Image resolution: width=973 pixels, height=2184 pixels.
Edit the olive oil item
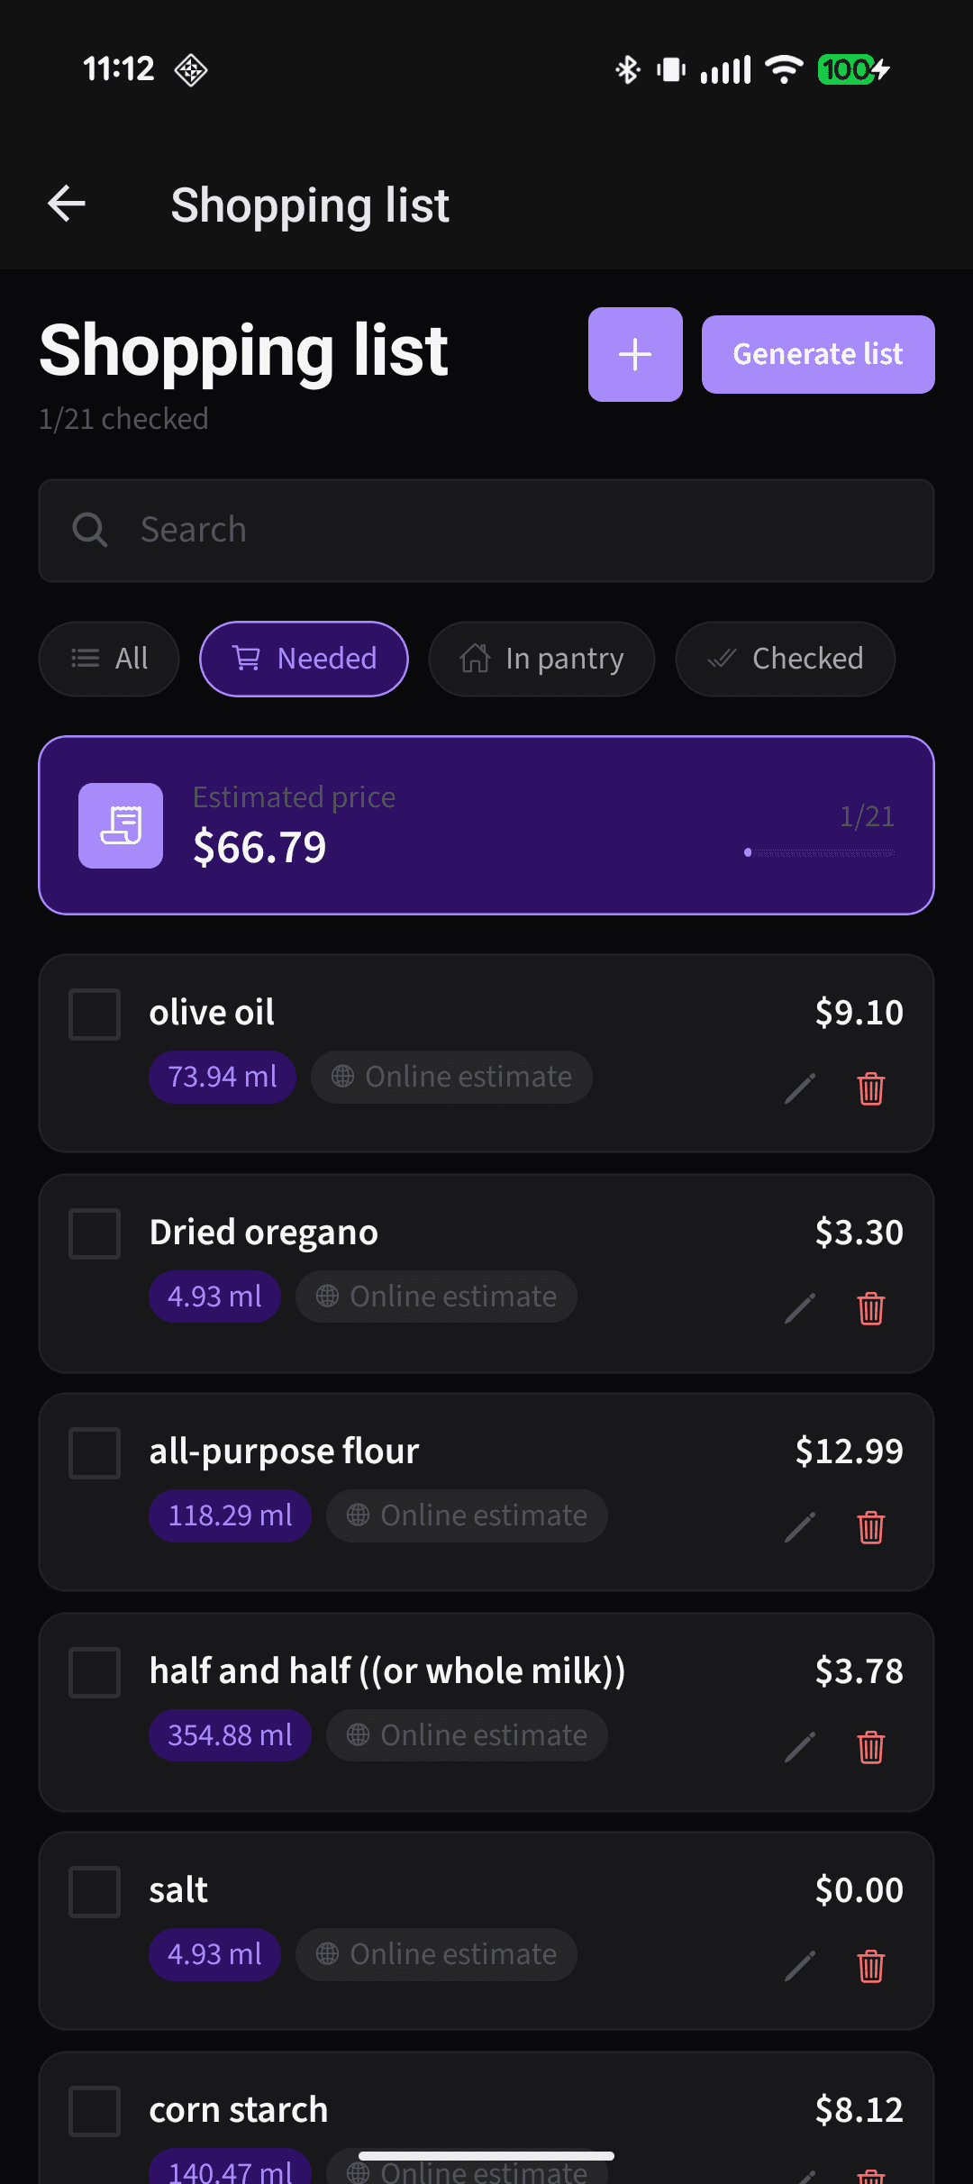800,1088
